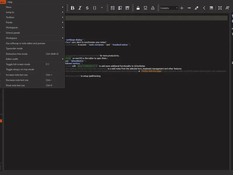This screenshot has height=175, width=233.
Task: Click the pencil edit icon in the toolbar
Action: 197,8
